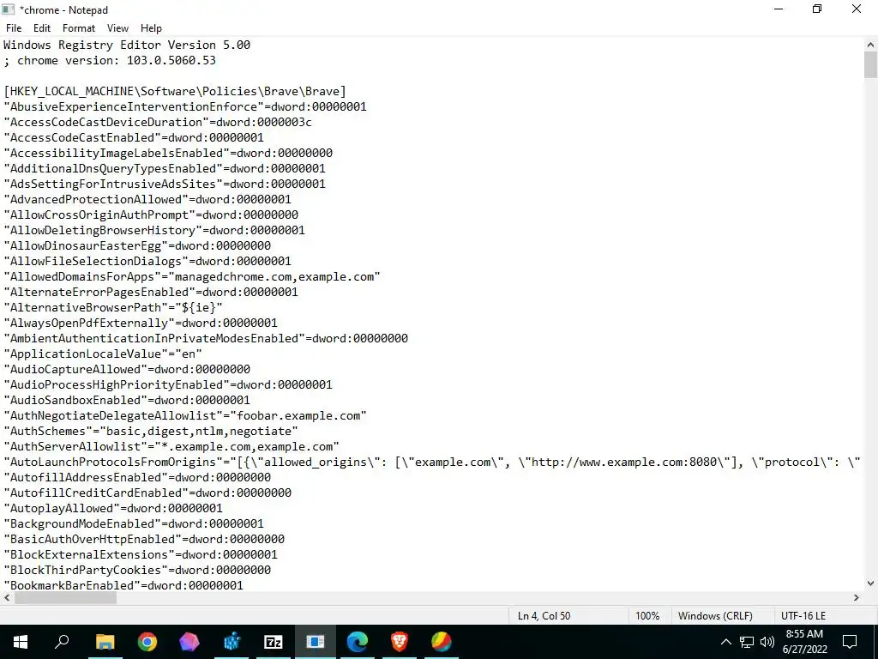This screenshot has height=659, width=878.
Task: Click the horizontal scrollbar thumb
Action: tap(65, 598)
